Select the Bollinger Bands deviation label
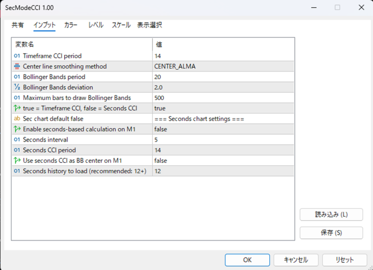The width and height of the screenshot is (373, 270). click(x=58, y=87)
